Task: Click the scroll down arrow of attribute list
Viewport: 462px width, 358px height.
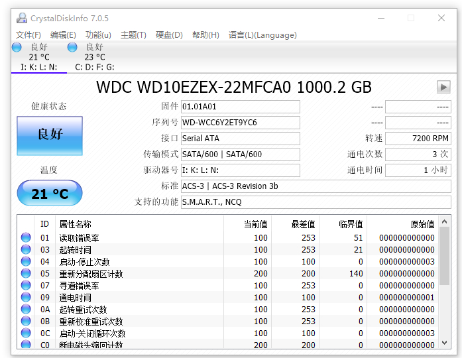Action: (445, 343)
